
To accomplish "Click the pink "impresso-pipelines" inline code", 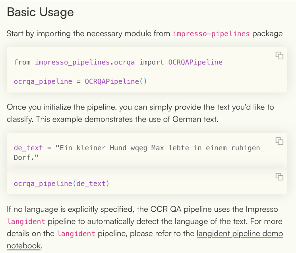I will pyautogui.click(x=211, y=33).
